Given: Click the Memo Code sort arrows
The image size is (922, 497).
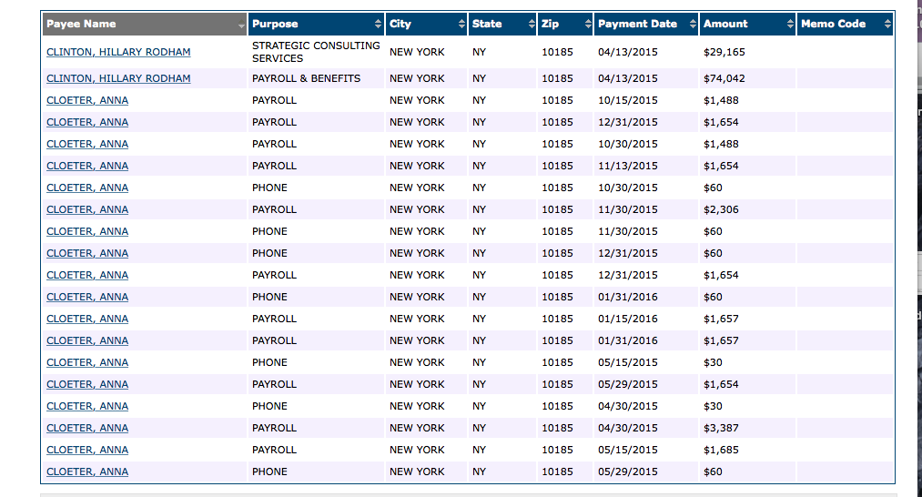Looking at the screenshot, I should point(887,24).
